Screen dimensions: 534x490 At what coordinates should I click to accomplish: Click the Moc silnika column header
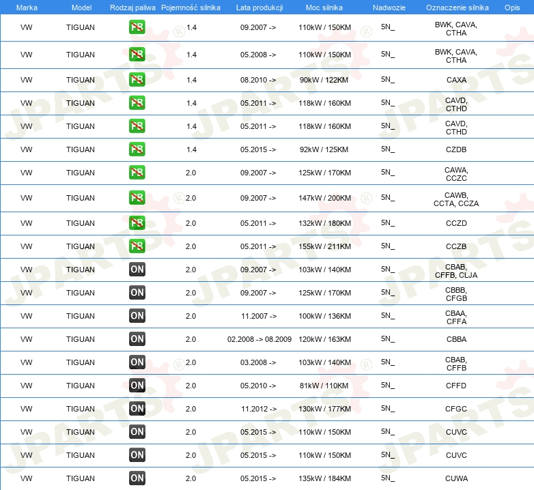[324, 8]
